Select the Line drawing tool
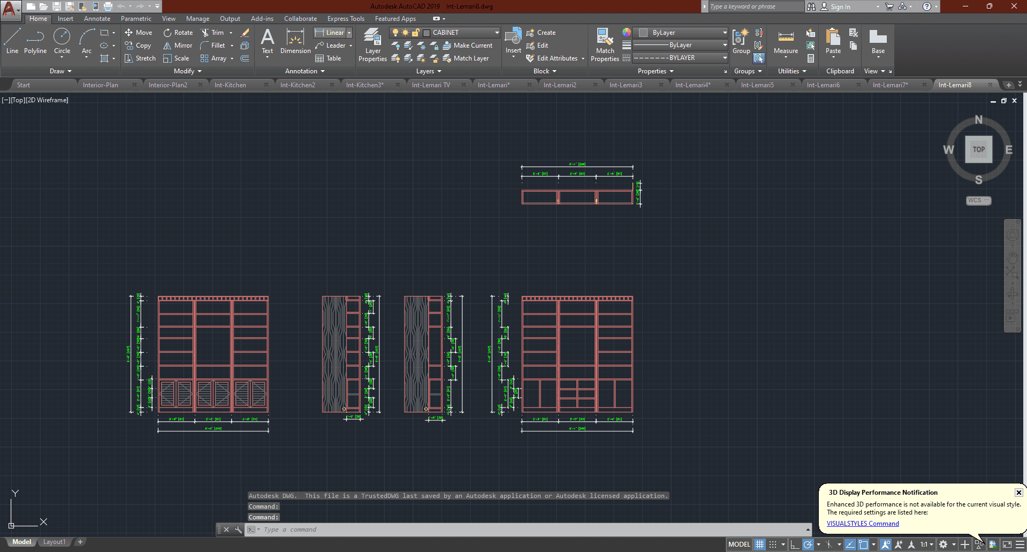Viewport: 1027px width, 552px height. pos(12,41)
